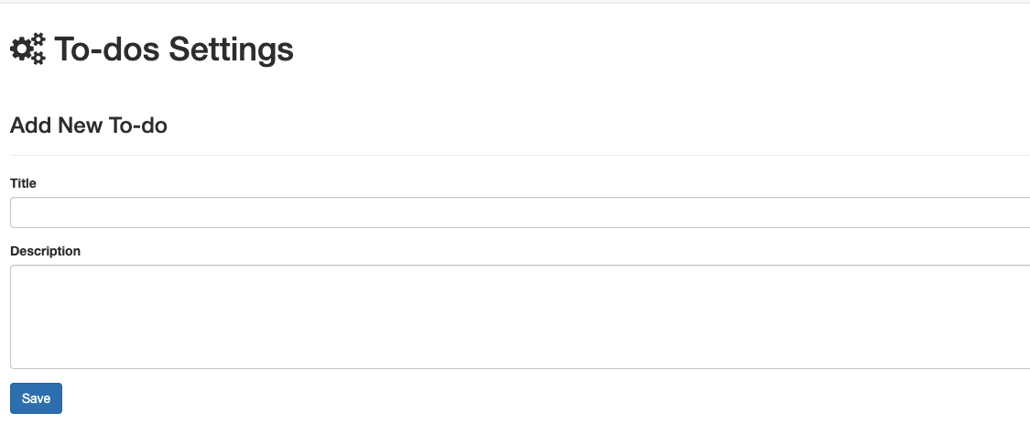Click the Title field label
The width and height of the screenshot is (1030, 424).
point(23,183)
